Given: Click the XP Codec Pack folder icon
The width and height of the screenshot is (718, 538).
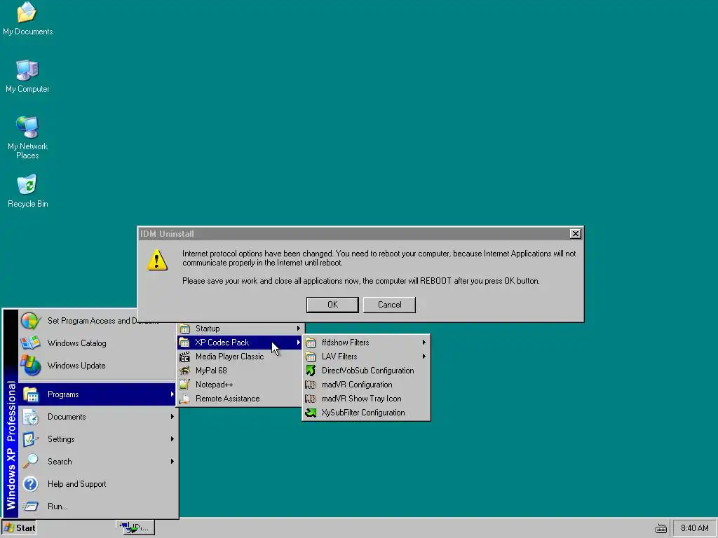Looking at the screenshot, I should tap(184, 343).
